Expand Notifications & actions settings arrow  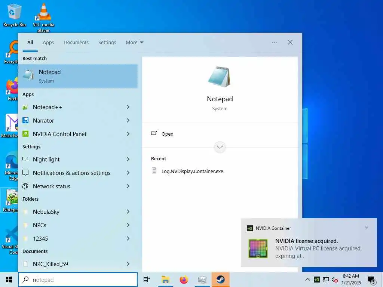tap(128, 173)
